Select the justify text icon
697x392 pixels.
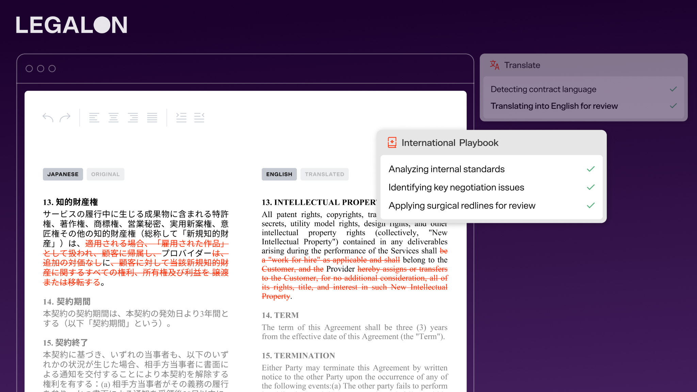click(152, 118)
